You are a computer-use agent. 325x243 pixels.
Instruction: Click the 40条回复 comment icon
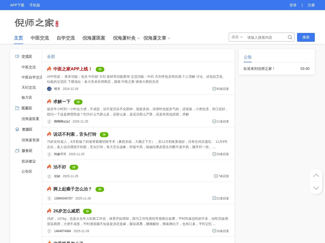(214, 89)
